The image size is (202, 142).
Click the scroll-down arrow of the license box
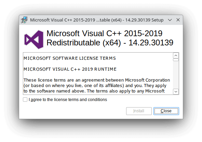click(x=176, y=91)
